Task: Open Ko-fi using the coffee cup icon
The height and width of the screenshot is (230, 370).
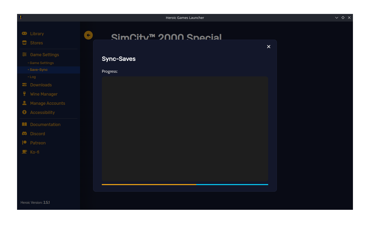Action: coord(24,152)
